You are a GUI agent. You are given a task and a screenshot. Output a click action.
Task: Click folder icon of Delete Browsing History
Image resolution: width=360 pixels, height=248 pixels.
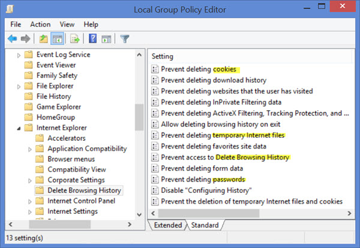pyautogui.click(x=40, y=190)
